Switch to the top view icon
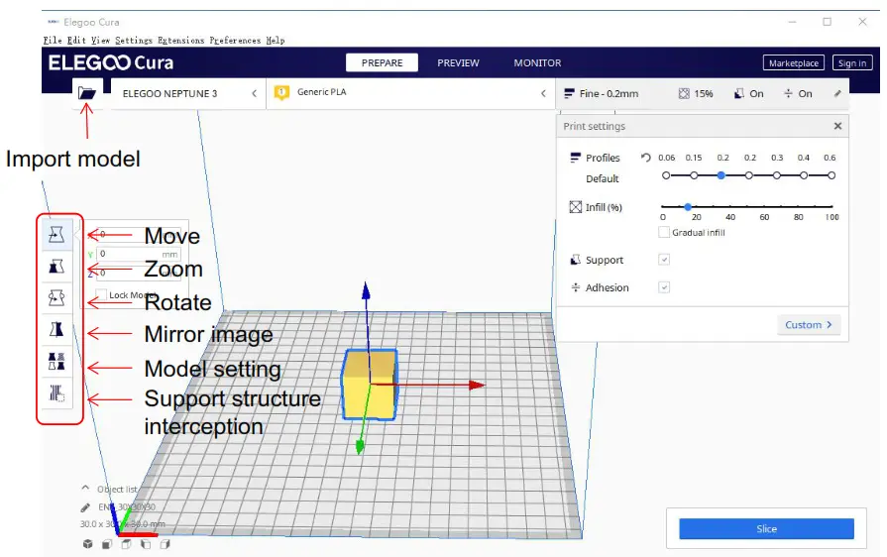Image resolution: width=887 pixels, height=557 pixels. pos(126,544)
